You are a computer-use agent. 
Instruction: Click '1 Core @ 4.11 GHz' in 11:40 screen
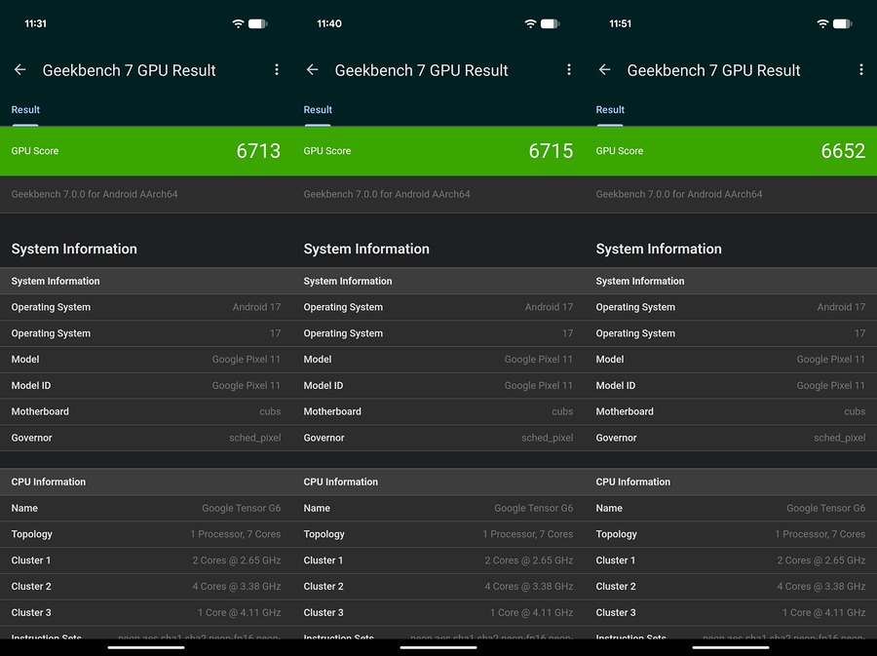532,613
